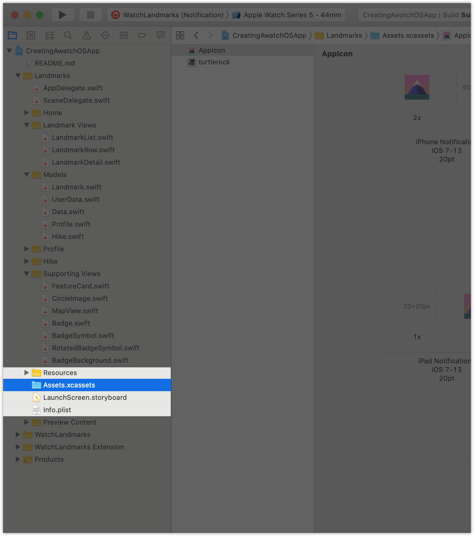Open SceneDelegate.swift
Viewport: 474px width, 536px height.
(x=87, y=100)
